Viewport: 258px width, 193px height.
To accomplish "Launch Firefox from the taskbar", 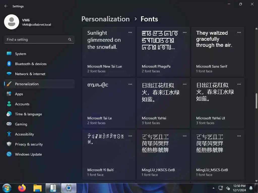I will (x=22, y=188).
